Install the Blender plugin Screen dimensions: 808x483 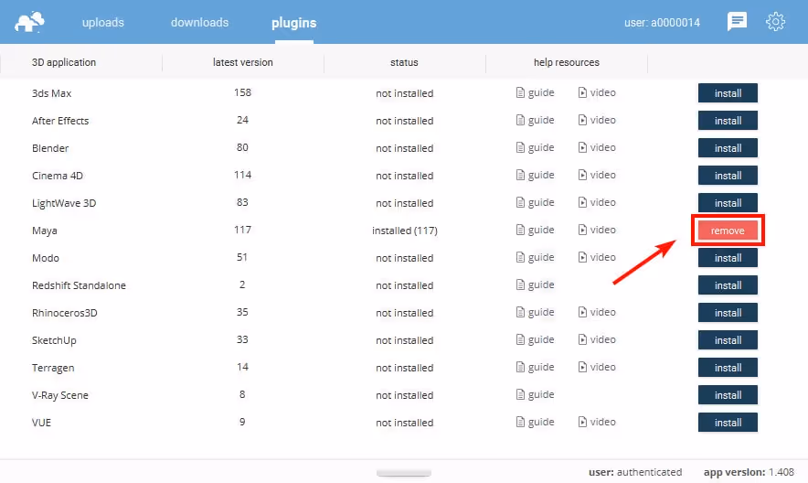[728, 148]
